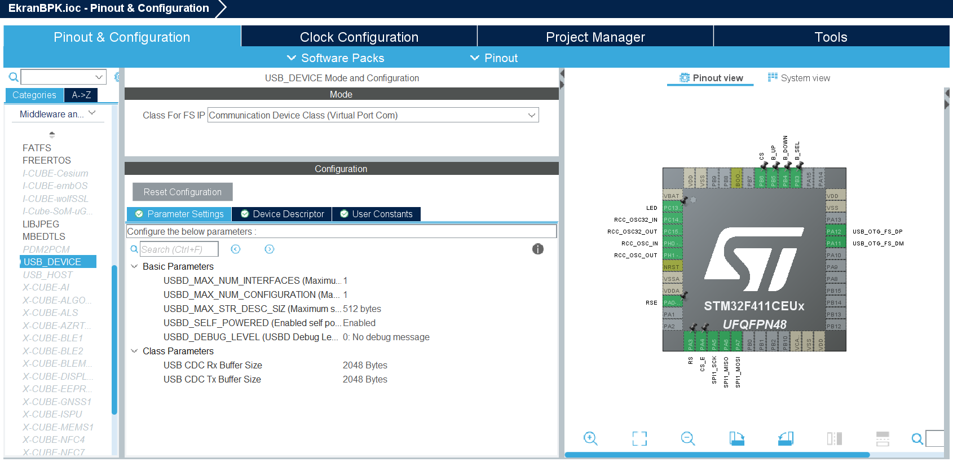Click the PA12 USB_OTG_FS_DP pin
This screenshot has width=953, height=466.
835,231
